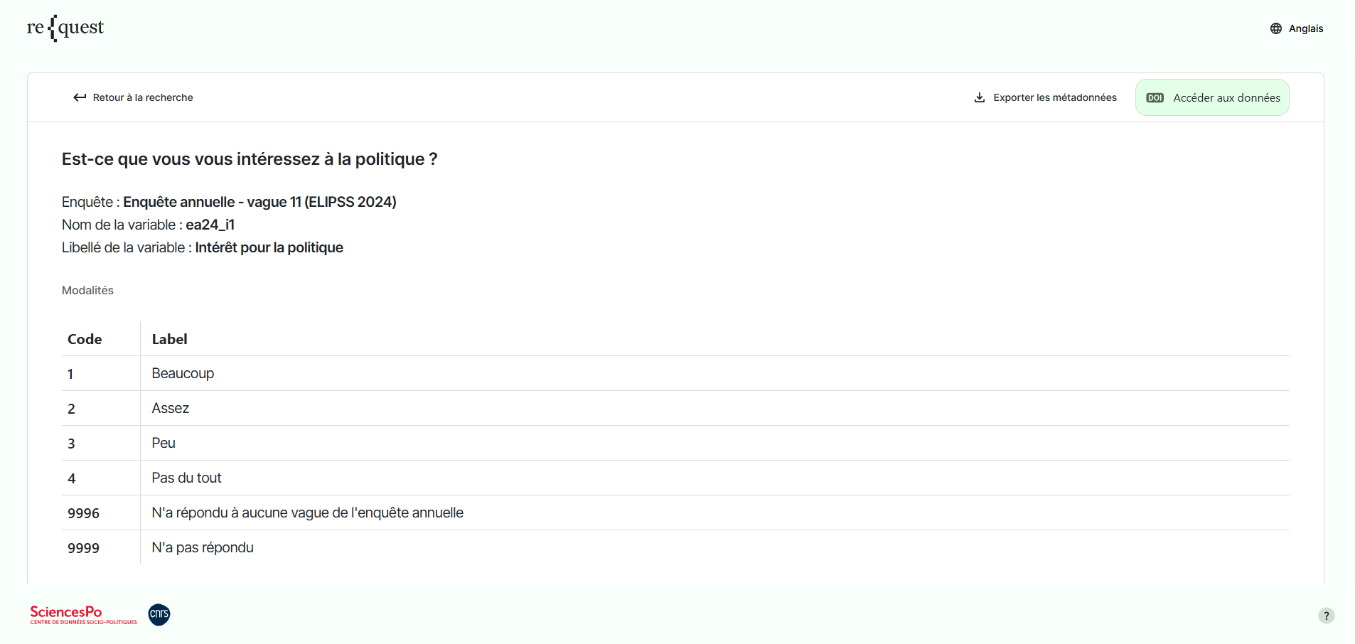Click the back arrow icon

point(80,97)
